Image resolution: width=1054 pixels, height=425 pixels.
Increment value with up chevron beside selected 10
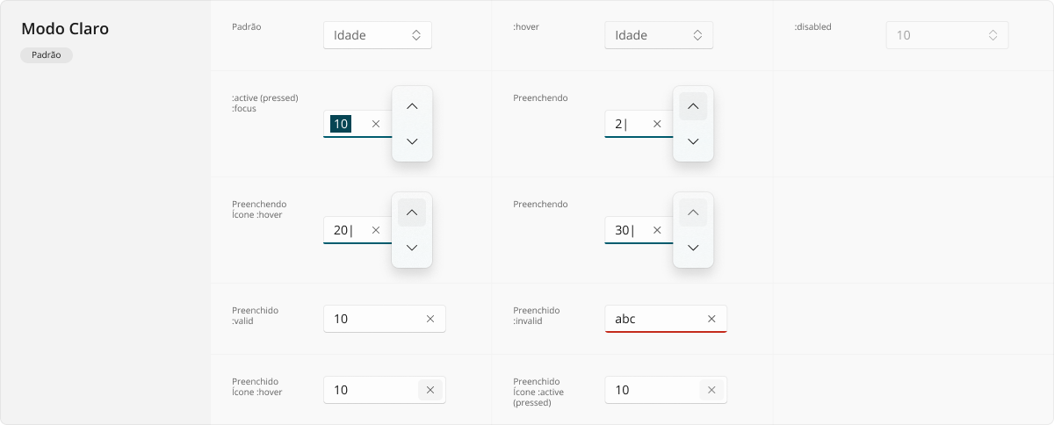[412, 106]
